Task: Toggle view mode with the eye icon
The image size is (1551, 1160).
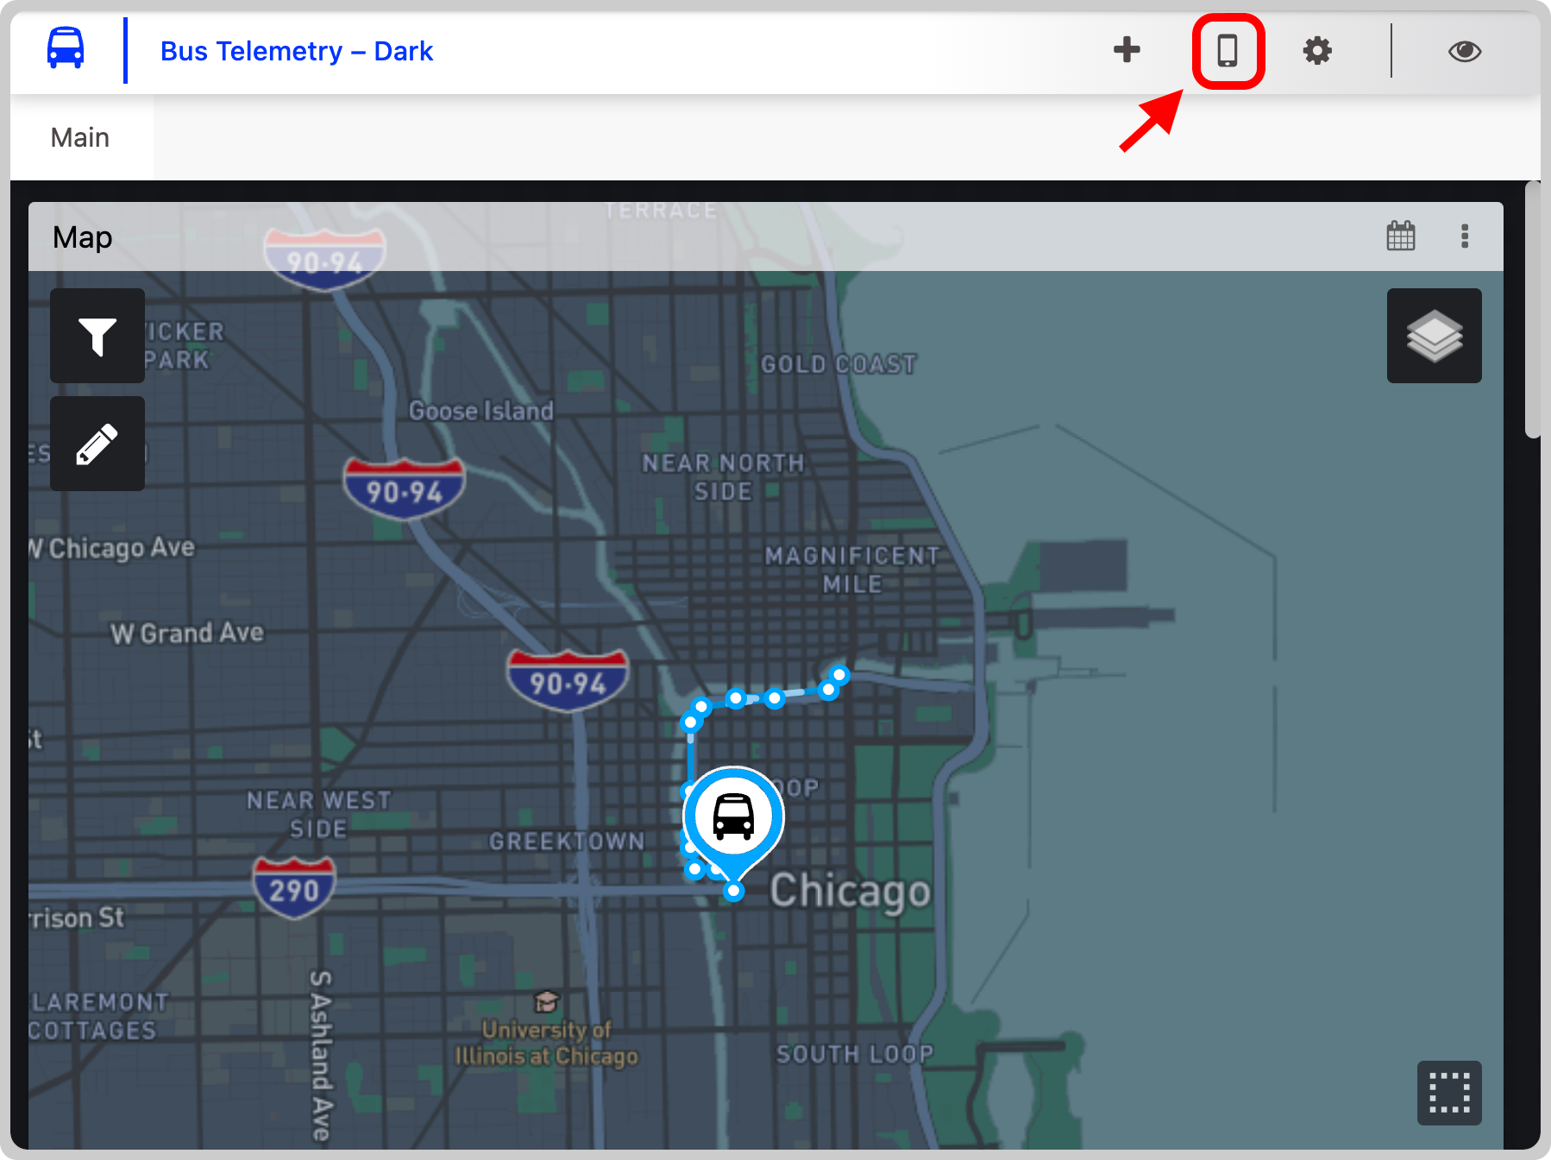Action: pyautogui.click(x=1465, y=52)
